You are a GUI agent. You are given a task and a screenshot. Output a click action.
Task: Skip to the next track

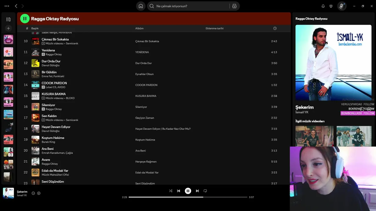pos(197,191)
